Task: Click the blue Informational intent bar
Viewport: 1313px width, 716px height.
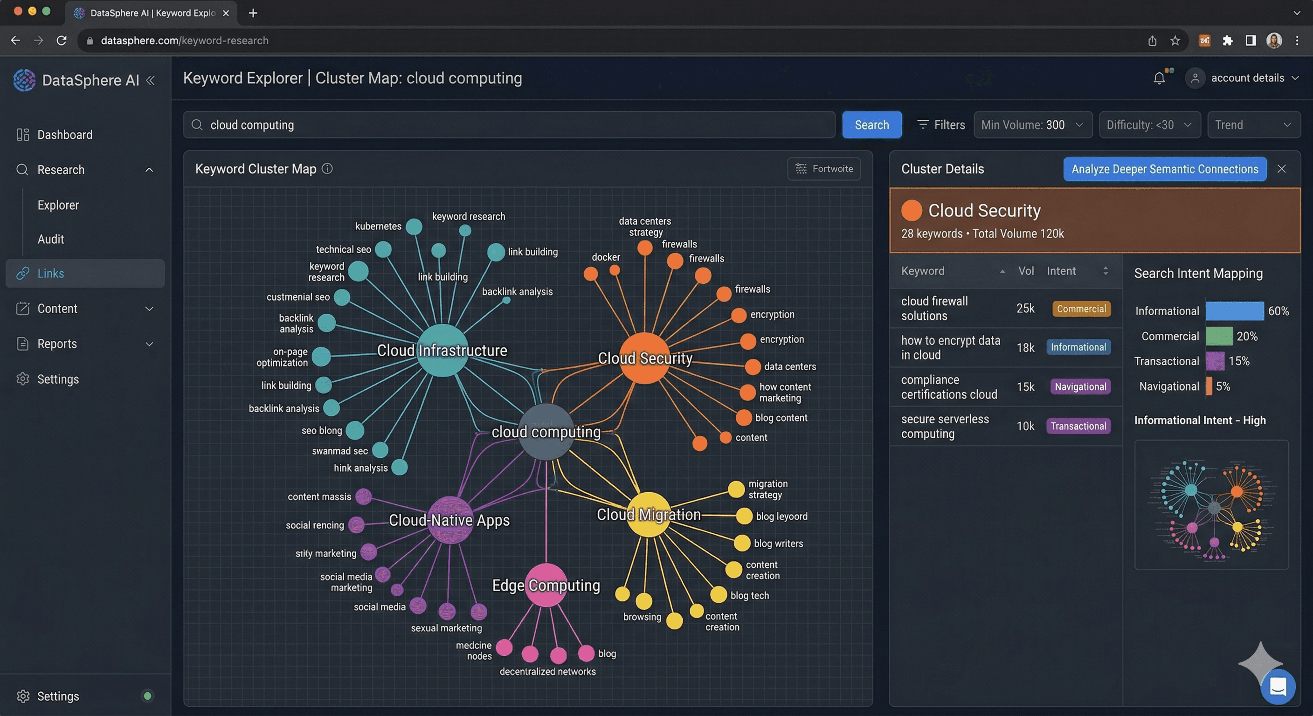Action: point(1235,311)
